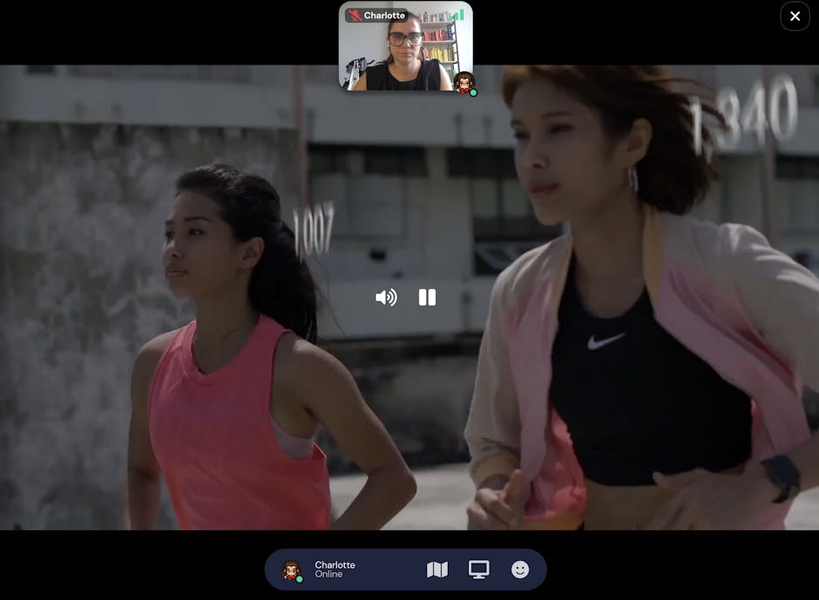The height and width of the screenshot is (600, 819).
Task: Click the Online status text
Action: (328, 575)
